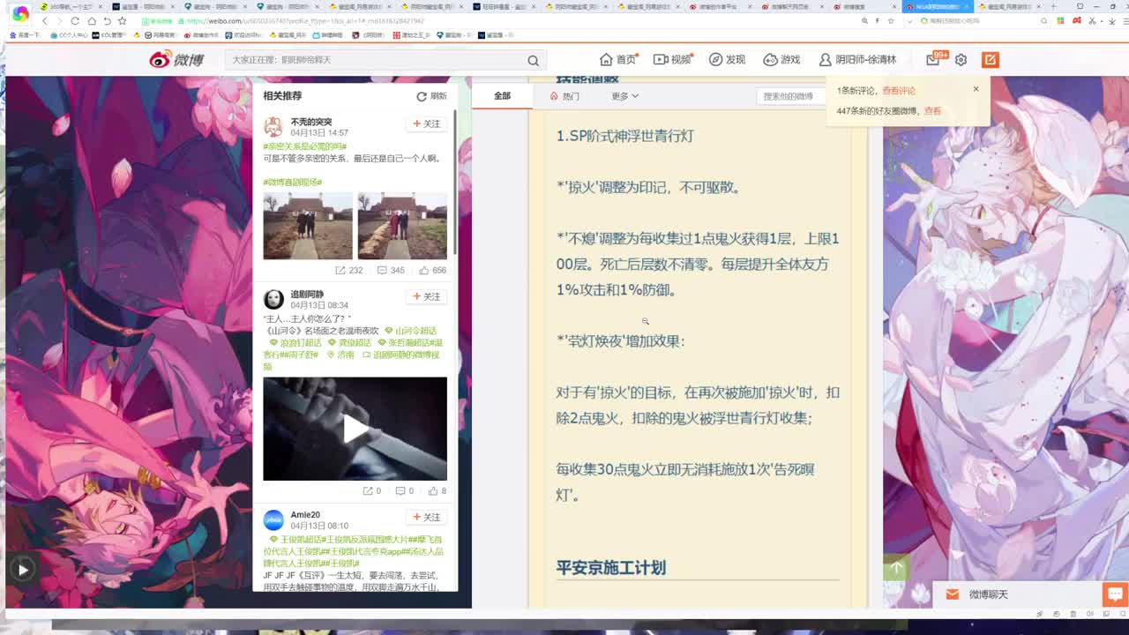Open 视频 video section
The image size is (1129, 635).
coord(672,60)
